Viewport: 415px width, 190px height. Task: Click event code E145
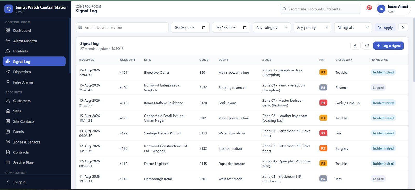click(x=203, y=164)
